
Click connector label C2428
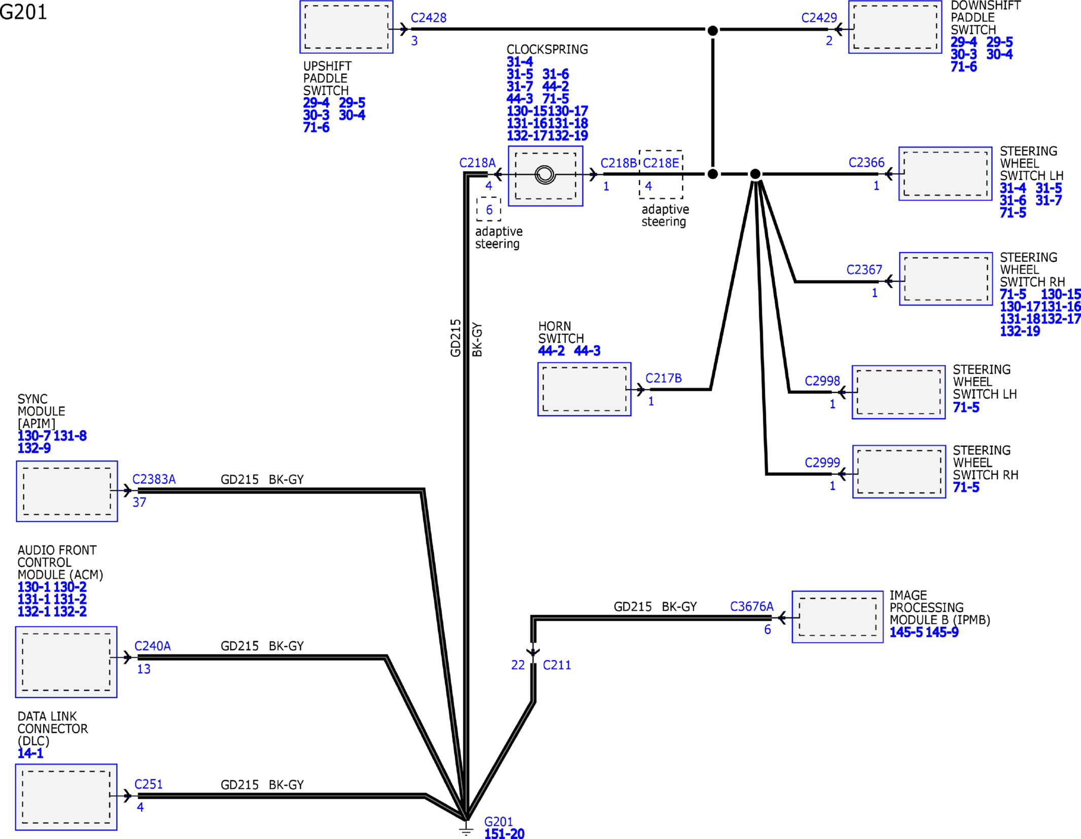point(428,18)
